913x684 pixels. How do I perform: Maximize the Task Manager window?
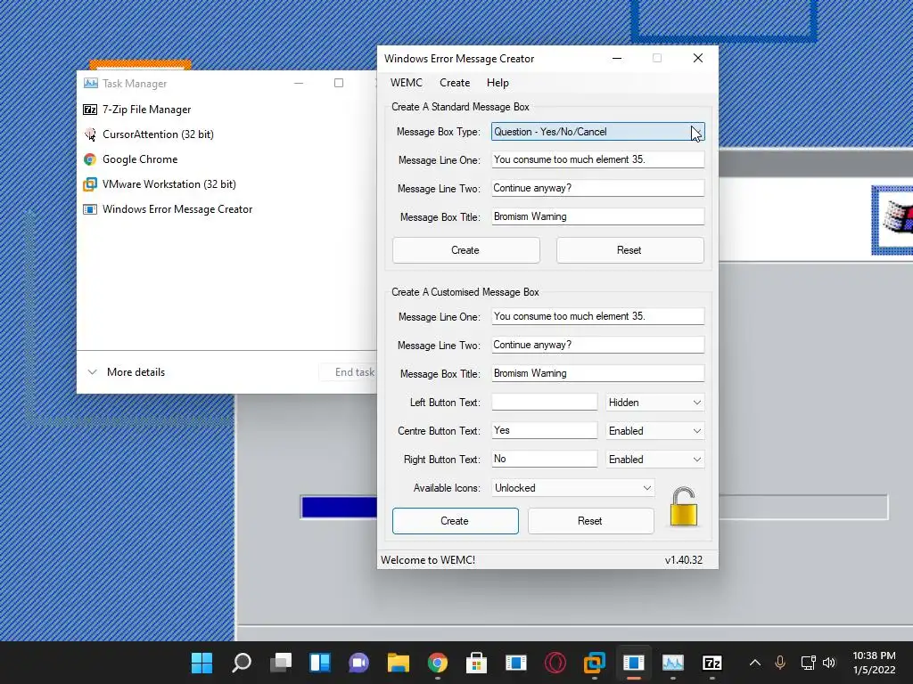tap(338, 83)
